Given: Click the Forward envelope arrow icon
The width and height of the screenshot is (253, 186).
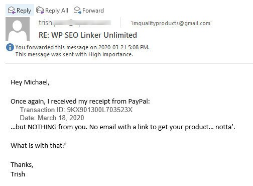Looking at the screenshot, I should pos(77,10).
